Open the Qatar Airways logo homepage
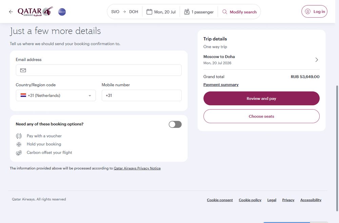 tap(35, 12)
